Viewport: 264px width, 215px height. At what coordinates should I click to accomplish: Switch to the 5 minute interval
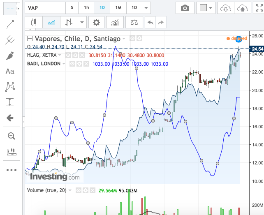point(72,8)
